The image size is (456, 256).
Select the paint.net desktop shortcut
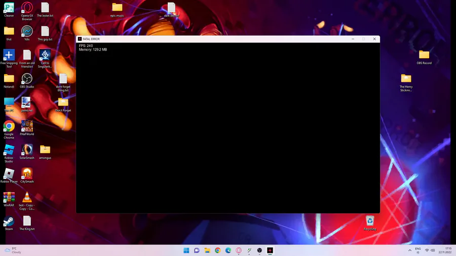point(27,105)
